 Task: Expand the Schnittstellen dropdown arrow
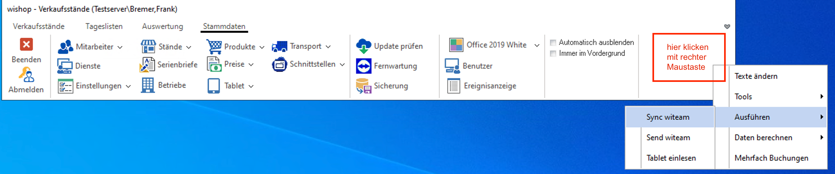tap(342, 65)
